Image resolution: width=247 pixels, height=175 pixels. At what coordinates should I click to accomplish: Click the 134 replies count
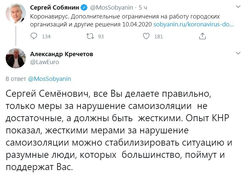pos(46,37)
